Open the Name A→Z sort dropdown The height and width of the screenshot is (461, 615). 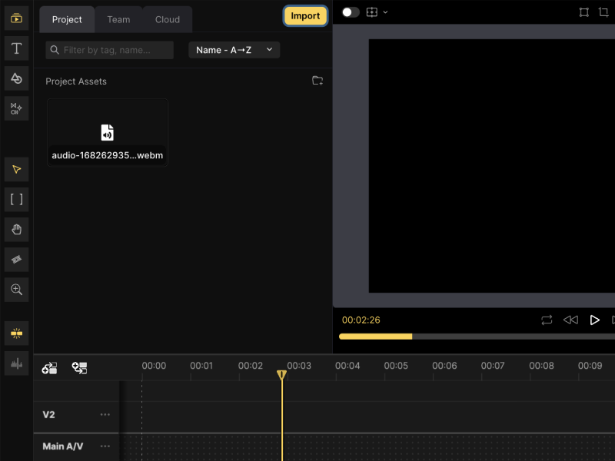tap(234, 50)
